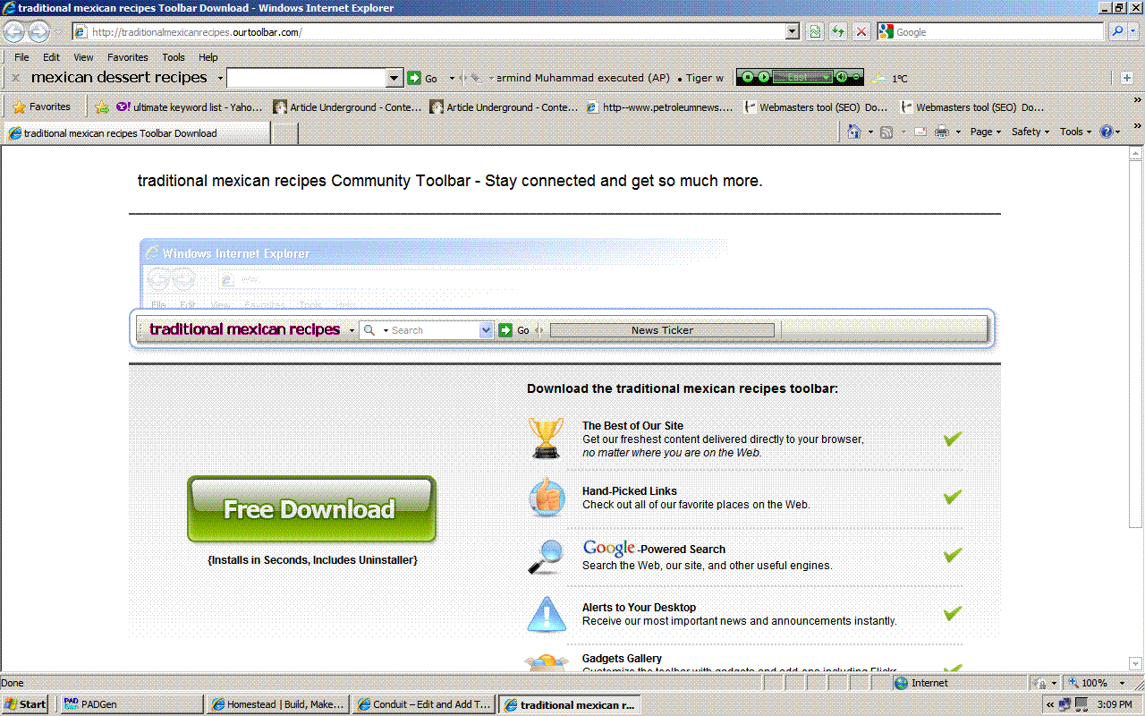1145x716 pixels.
Task: Click the network connection tray icon
Action: point(1064,704)
